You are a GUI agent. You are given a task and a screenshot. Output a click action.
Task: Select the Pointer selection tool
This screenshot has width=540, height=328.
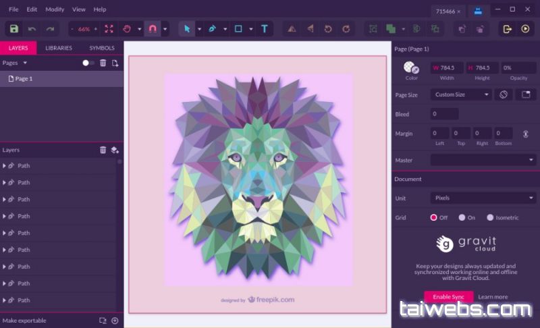pyautogui.click(x=186, y=29)
